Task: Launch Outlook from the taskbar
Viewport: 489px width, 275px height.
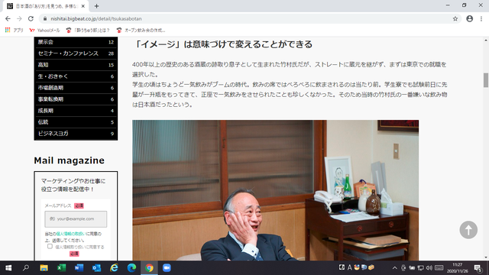Action: pyautogui.click(x=96, y=268)
